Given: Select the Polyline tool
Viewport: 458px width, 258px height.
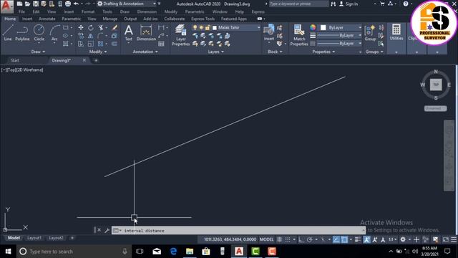Looking at the screenshot, I should click(22, 32).
